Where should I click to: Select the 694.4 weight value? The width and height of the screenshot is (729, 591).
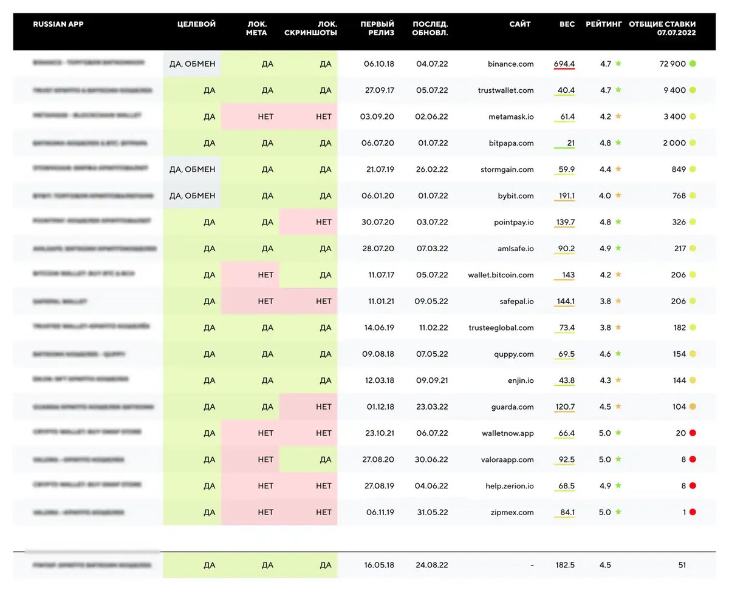pyautogui.click(x=564, y=64)
